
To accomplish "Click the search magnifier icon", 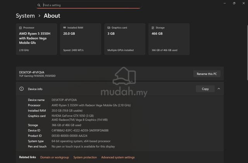I will (x=39, y=5).
